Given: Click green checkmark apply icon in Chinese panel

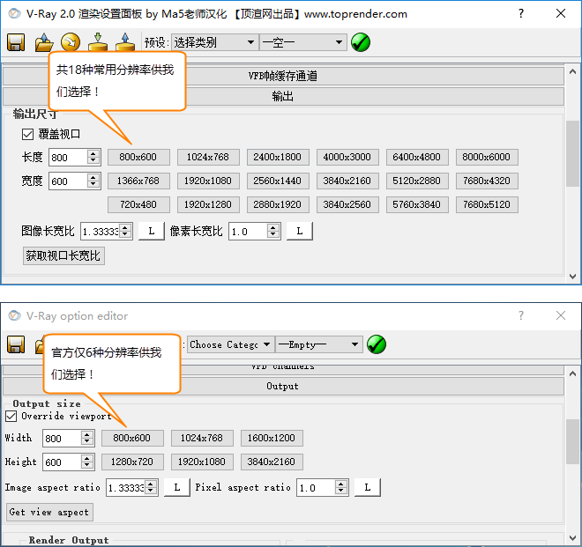Looking at the screenshot, I should 361,42.
